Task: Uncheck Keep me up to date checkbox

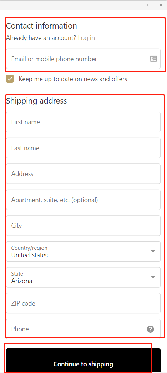Action: pyautogui.click(x=10, y=79)
